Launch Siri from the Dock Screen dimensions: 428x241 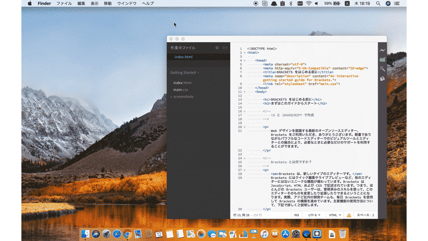96,234
